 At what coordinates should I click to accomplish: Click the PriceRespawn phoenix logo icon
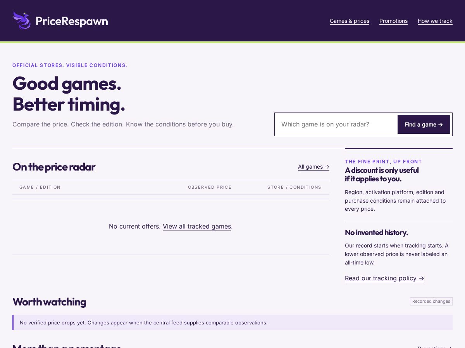(x=22, y=20)
